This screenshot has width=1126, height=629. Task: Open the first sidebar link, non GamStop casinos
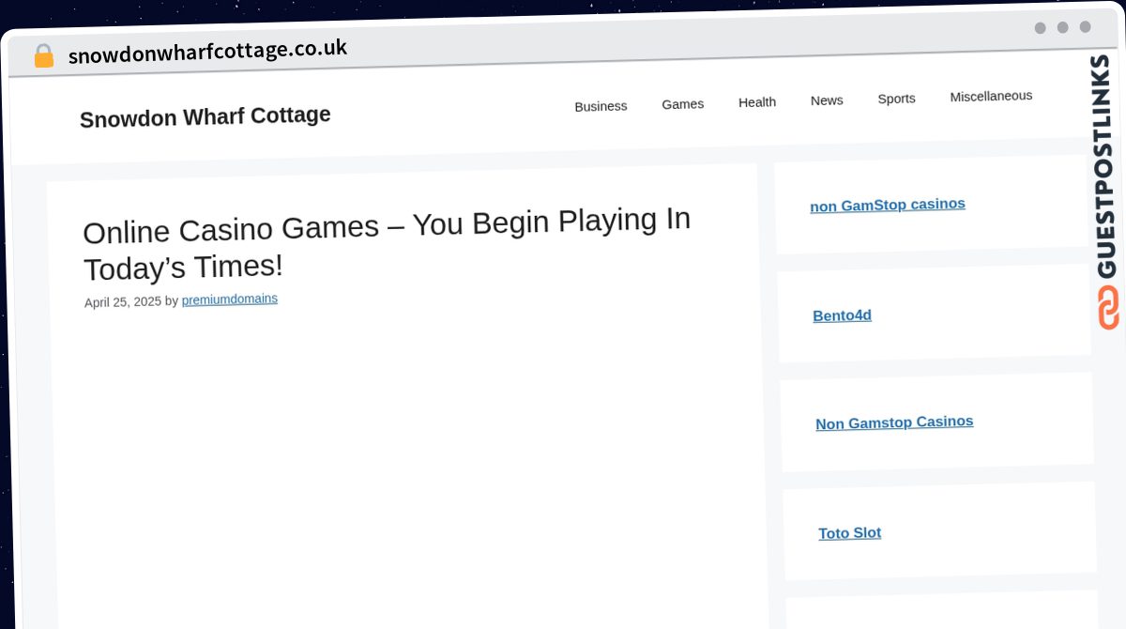point(887,205)
